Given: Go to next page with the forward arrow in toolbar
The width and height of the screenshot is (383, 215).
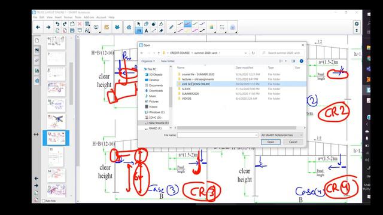Looking at the screenshot, I should (x=48, y=27).
